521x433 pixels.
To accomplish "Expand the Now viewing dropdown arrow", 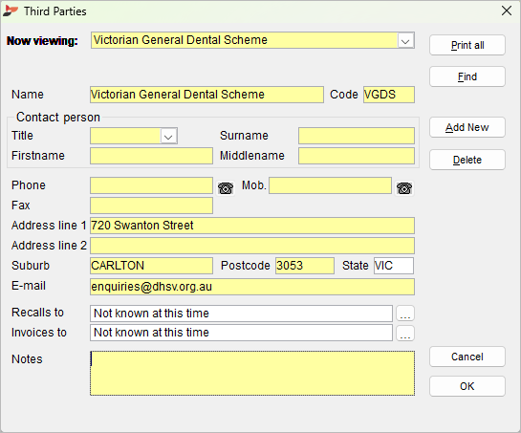I will (405, 41).
